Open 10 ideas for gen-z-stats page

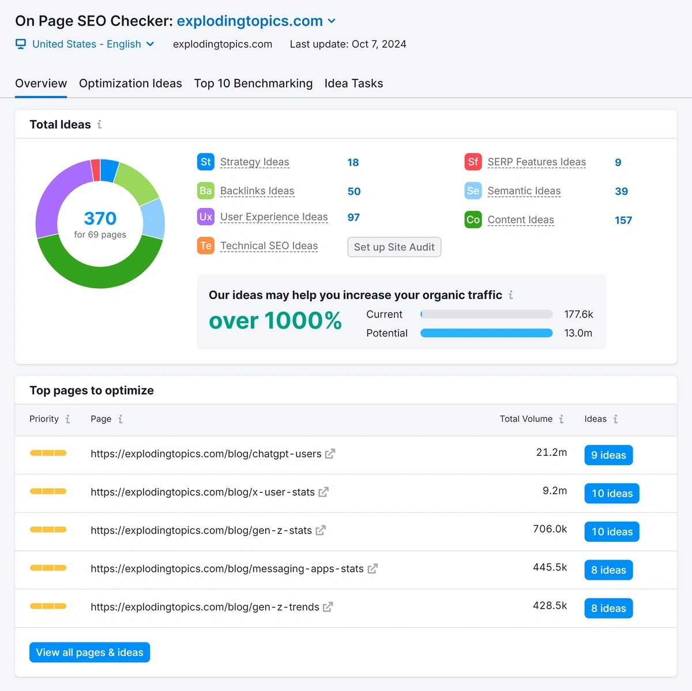[x=612, y=532]
